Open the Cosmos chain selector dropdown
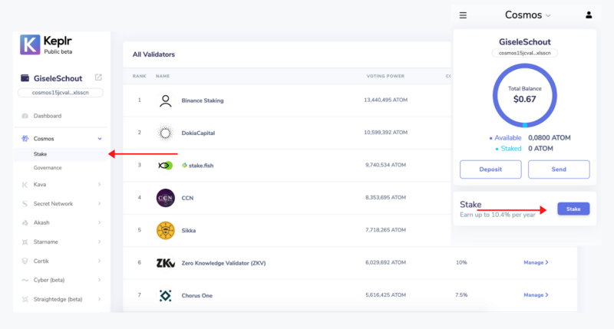This screenshot has height=329, width=614. (527, 15)
